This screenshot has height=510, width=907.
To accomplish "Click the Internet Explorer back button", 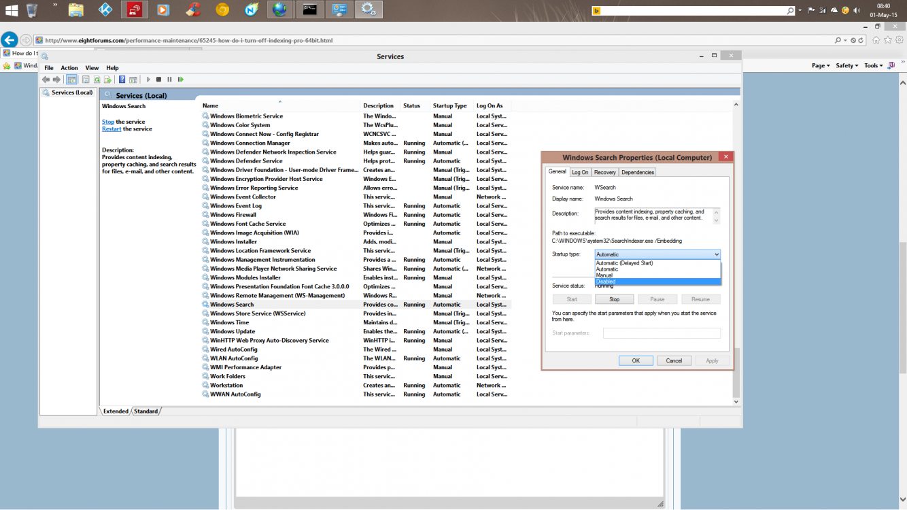I will point(9,40).
